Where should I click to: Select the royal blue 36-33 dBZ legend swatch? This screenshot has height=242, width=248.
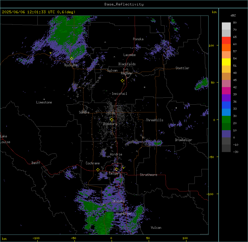[226, 105]
